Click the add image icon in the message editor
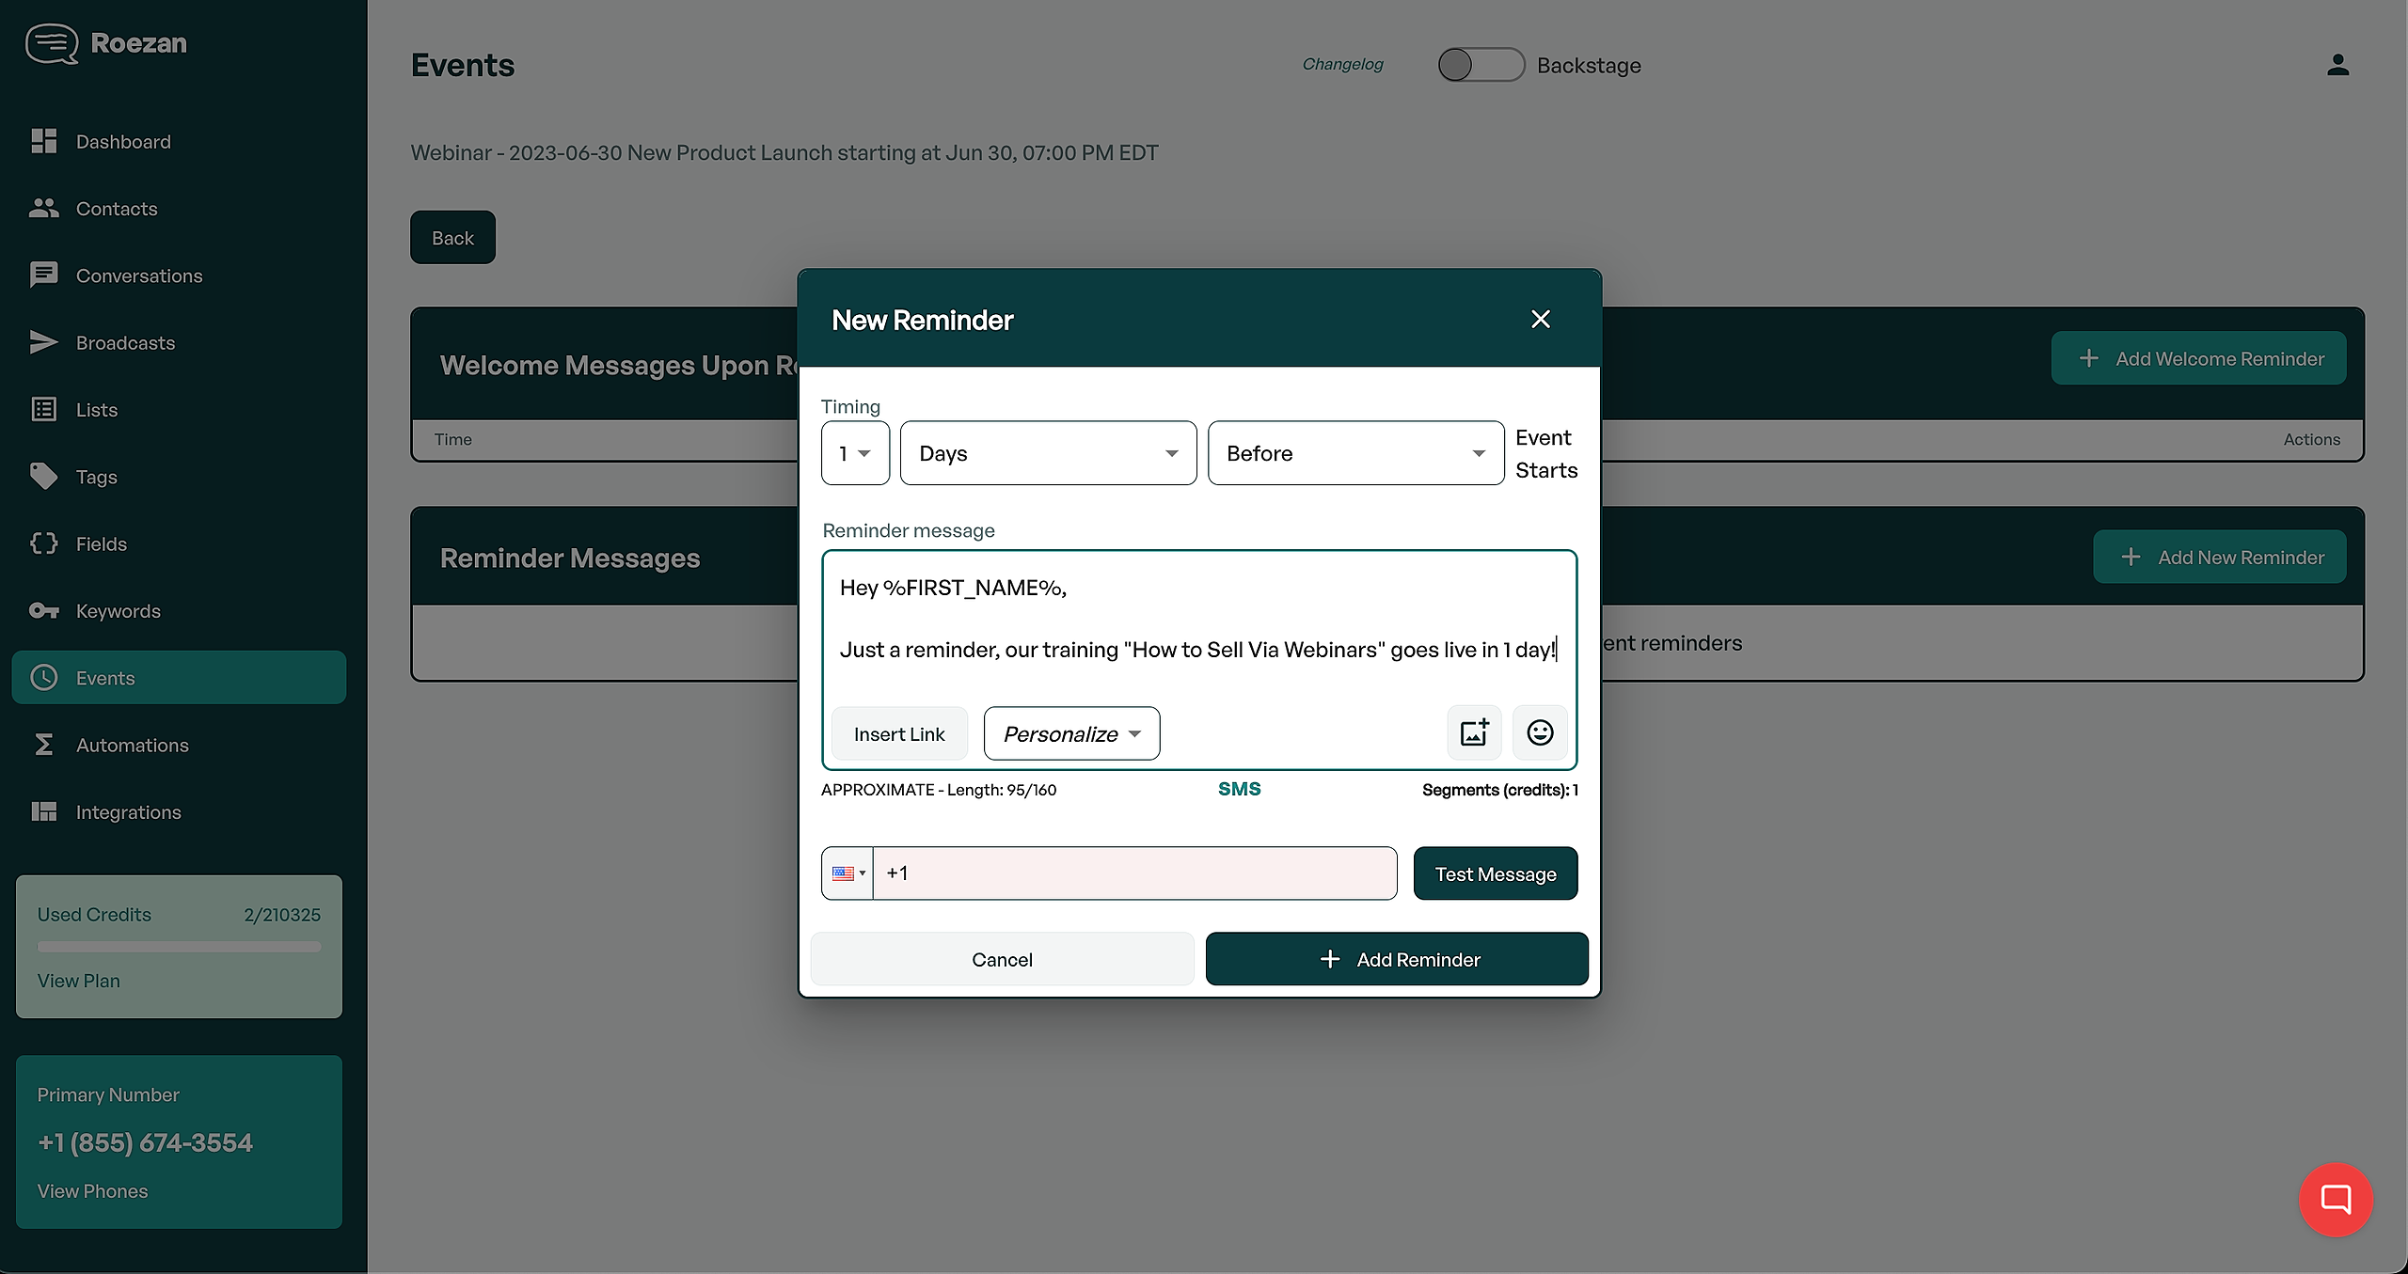 pos(1473,733)
